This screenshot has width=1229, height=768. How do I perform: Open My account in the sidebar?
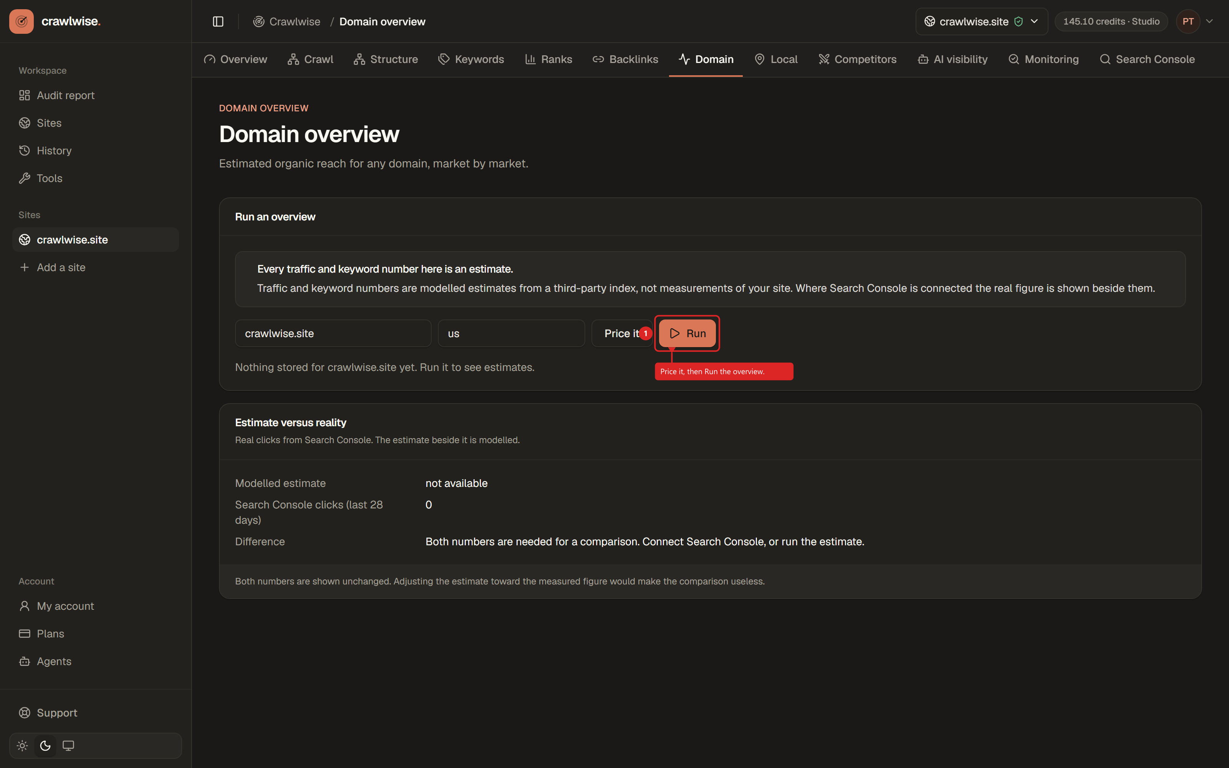pyautogui.click(x=96, y=606)
